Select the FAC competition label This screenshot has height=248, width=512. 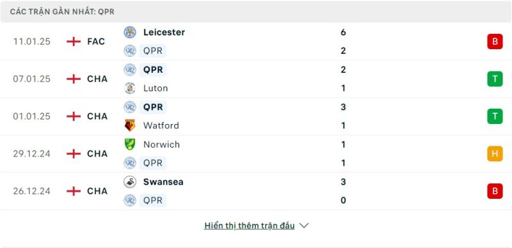(x=96, y=42)
